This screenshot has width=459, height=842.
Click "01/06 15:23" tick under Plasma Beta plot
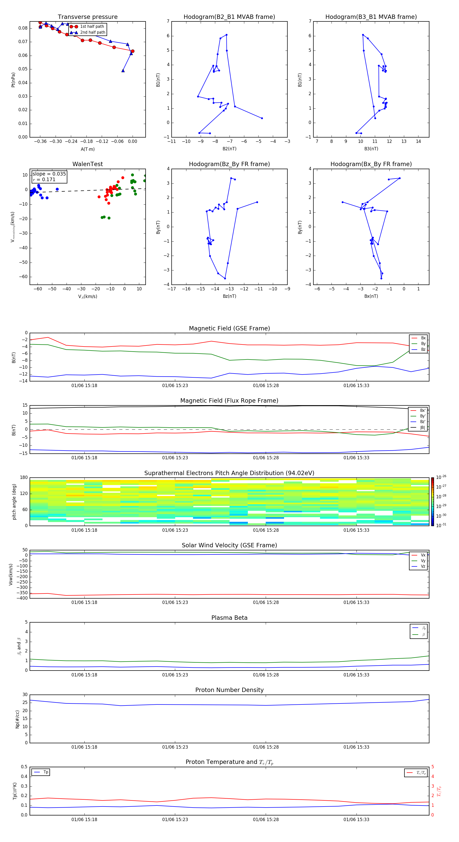tap(175, 675)
